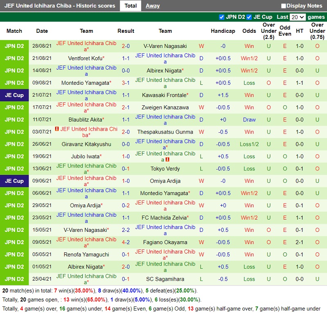Click the JE Cup badge beside the Kawasaki Frontale match
The image size is (327, 313).
tap(15, 95)
